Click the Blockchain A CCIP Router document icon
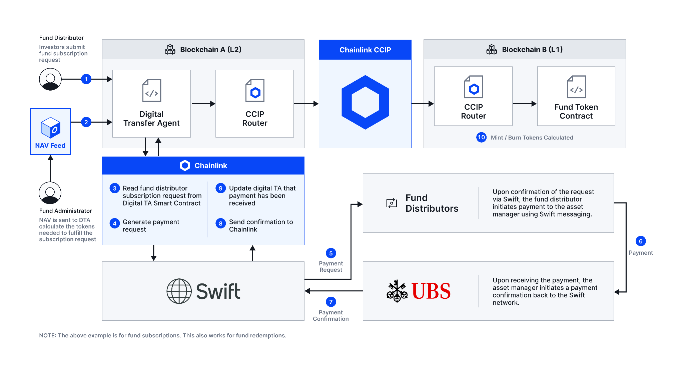This screenshot has height=373, width=683. pyautogui.click(x=255, y=90)
